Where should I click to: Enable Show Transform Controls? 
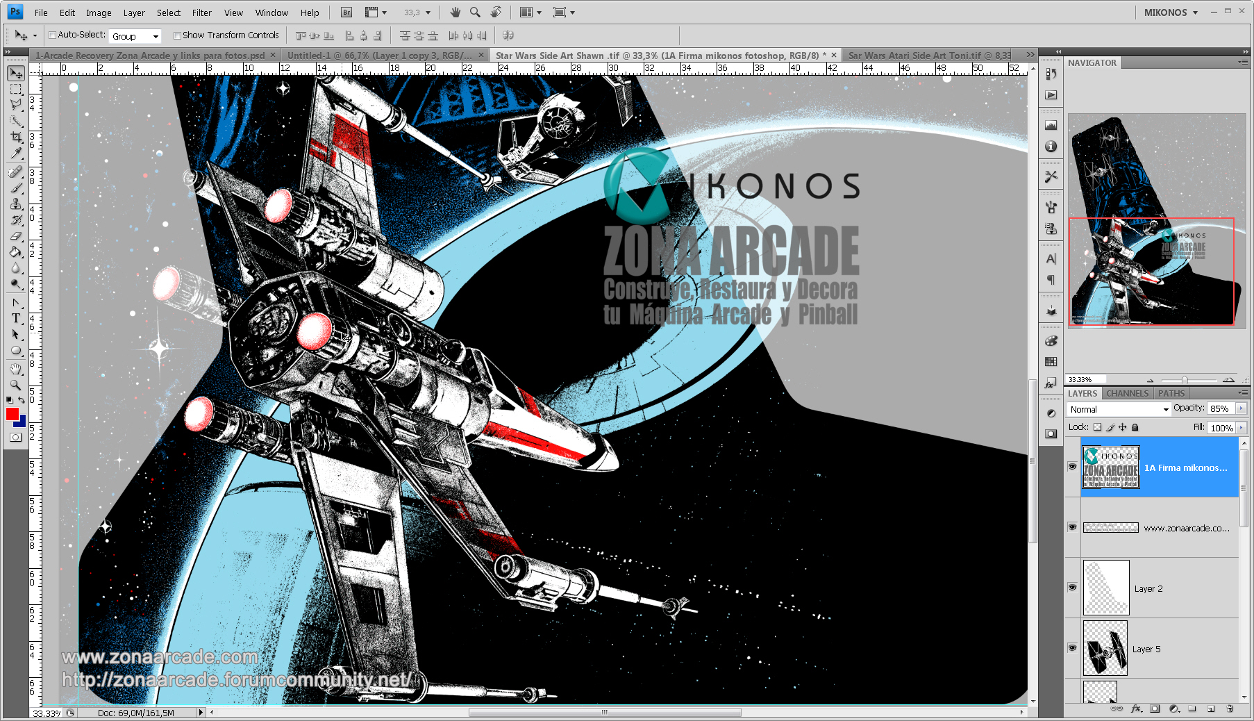pyautogui.click(x=178, y=35)
